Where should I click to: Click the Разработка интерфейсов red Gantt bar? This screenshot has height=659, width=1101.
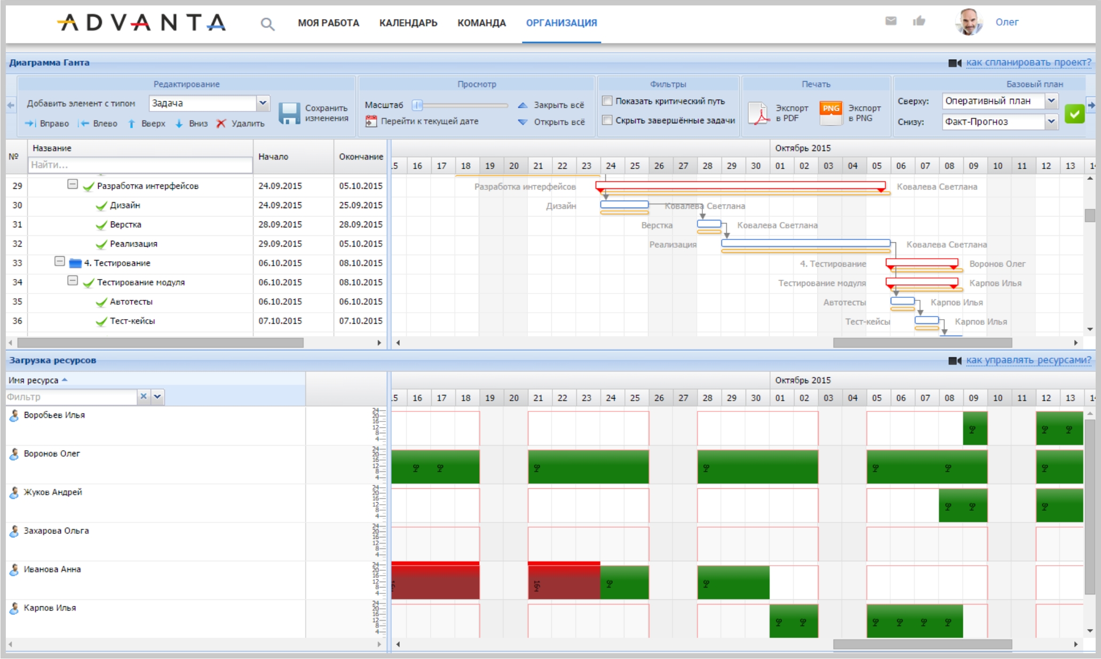coord(740,185)
